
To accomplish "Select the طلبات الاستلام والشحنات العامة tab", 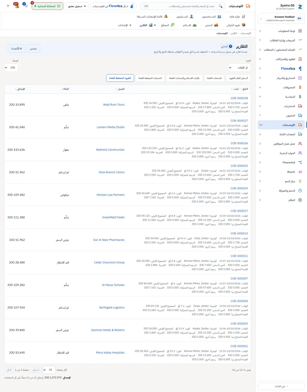I will 185,78.
